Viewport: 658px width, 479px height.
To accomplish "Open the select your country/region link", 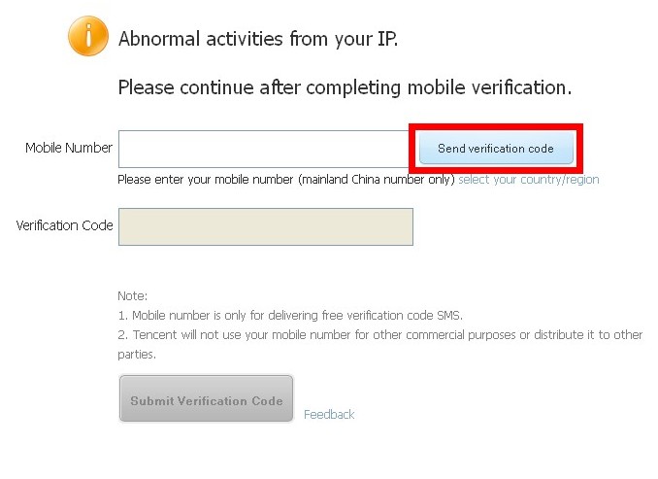I will (x=528, y=180).
